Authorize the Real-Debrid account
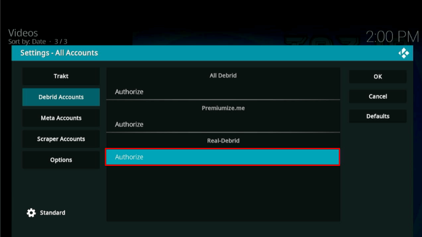Image resolution: width=422 pixels, height=237 pixels. pyautogui.click(x=222, y=157)
